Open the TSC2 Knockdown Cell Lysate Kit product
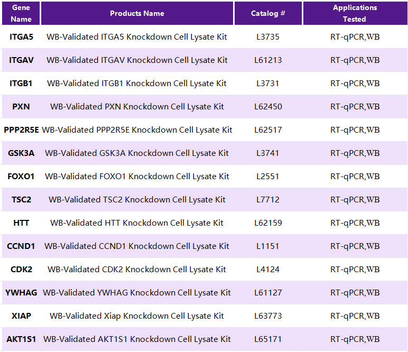This screenshot has height=352, width=408. [137, 200]
